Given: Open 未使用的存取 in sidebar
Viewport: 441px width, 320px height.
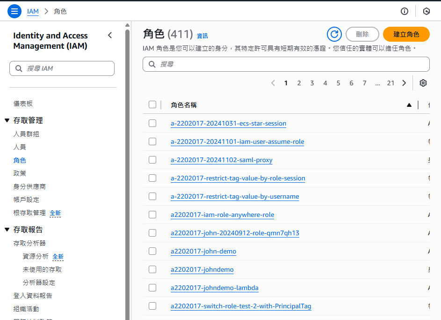Looking at the screenshot, I should pos(42,269).
